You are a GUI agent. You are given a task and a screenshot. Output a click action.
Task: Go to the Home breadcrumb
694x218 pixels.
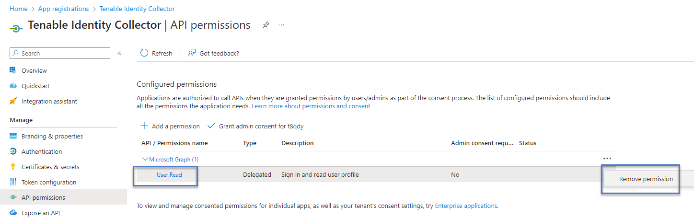pos(19,9)
